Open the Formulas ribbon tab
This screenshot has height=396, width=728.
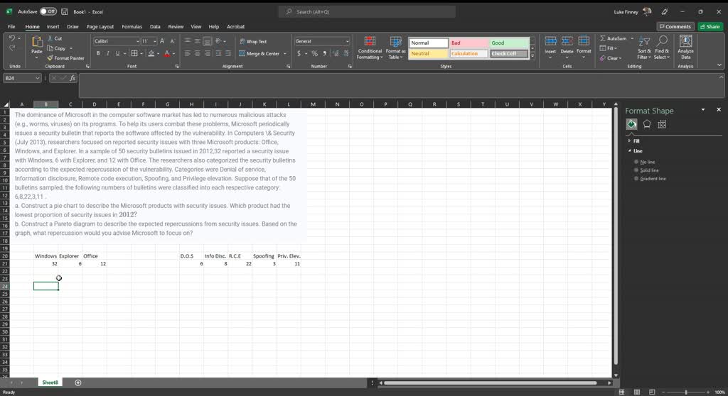(x=132, y=27)
